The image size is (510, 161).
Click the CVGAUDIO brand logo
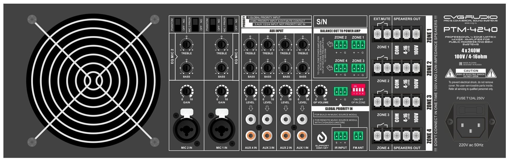pos(470,17)
